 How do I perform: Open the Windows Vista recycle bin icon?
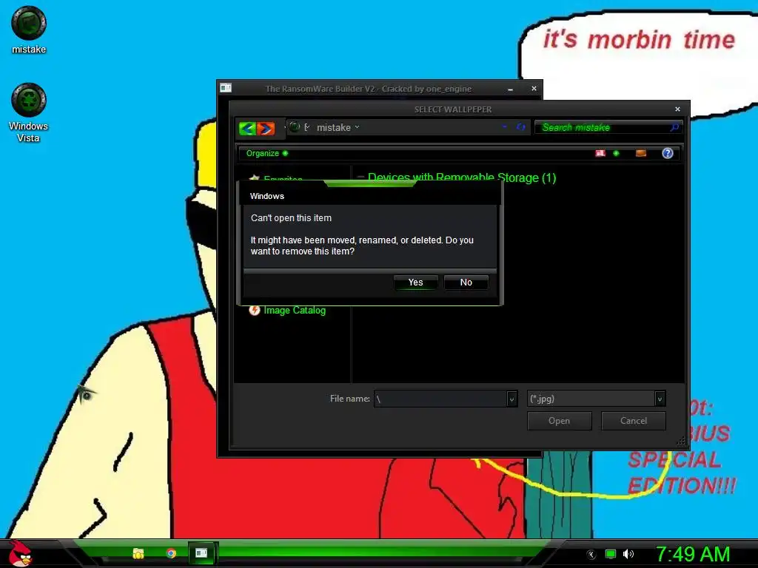(29, 113)
